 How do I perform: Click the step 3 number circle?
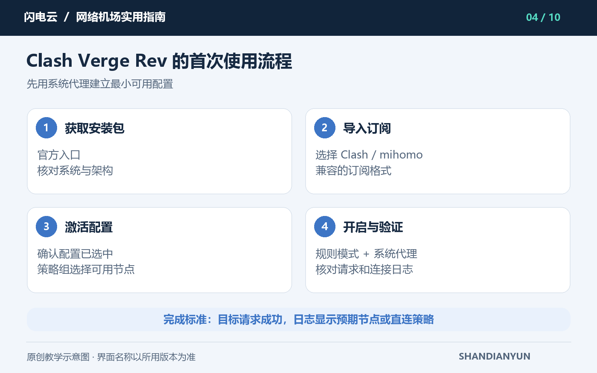click(x=46, y=226)
